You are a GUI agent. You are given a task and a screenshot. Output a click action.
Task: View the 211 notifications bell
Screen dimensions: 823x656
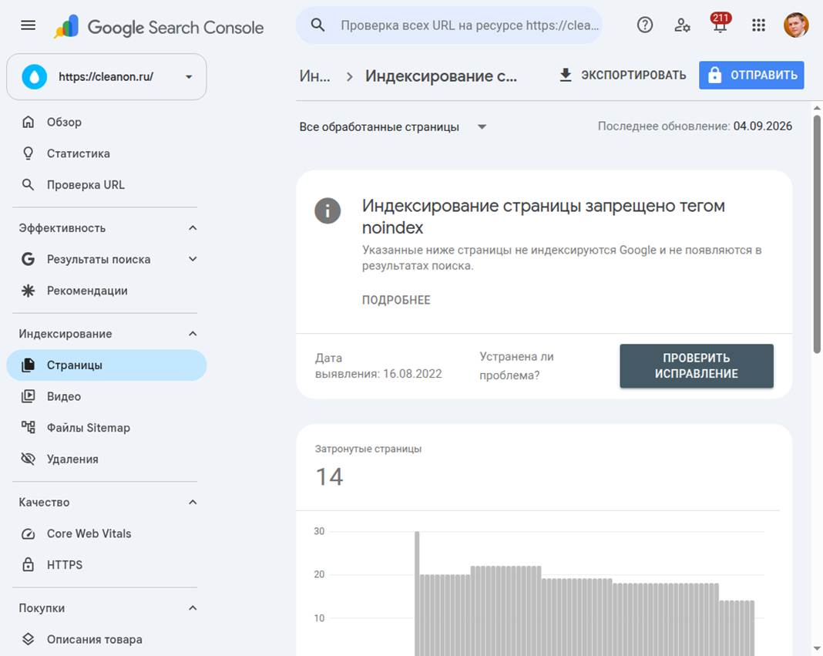point(720,24)
